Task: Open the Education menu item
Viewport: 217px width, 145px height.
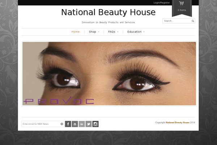Action: pos(135,32)
